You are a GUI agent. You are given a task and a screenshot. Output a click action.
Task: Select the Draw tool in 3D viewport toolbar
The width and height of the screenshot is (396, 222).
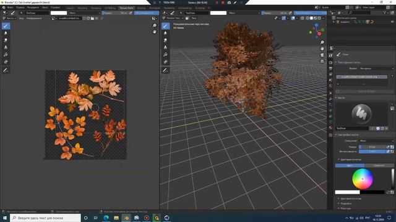(166, 26)
